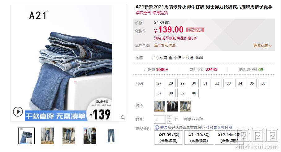Expand the 更多优惠 dropdown
281x152 pixels.
pyautogui.click(x=262, y=46)
